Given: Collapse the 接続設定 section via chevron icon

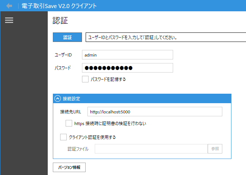Looking at the screenshot, I should coord(58,98).
